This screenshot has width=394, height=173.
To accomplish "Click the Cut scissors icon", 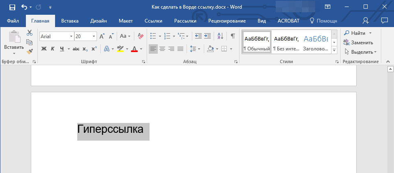I will pos(30,33).
